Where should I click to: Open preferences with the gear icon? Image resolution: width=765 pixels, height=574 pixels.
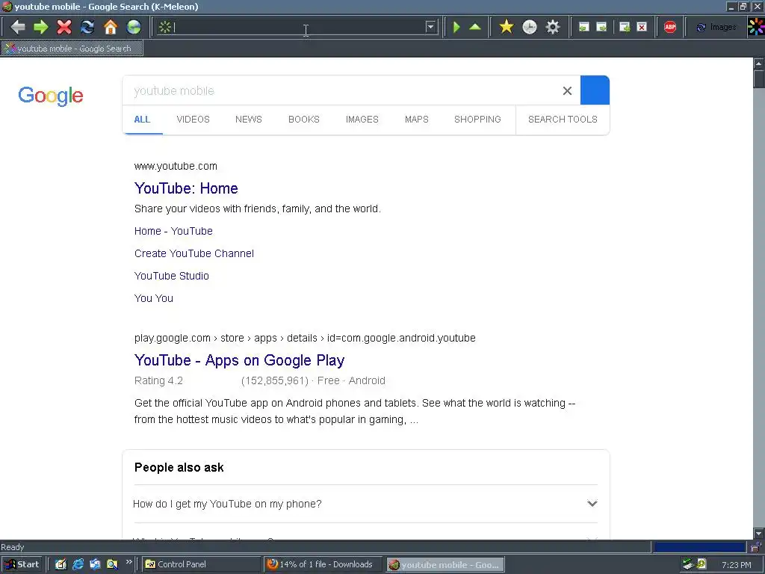tap(552, 27)
